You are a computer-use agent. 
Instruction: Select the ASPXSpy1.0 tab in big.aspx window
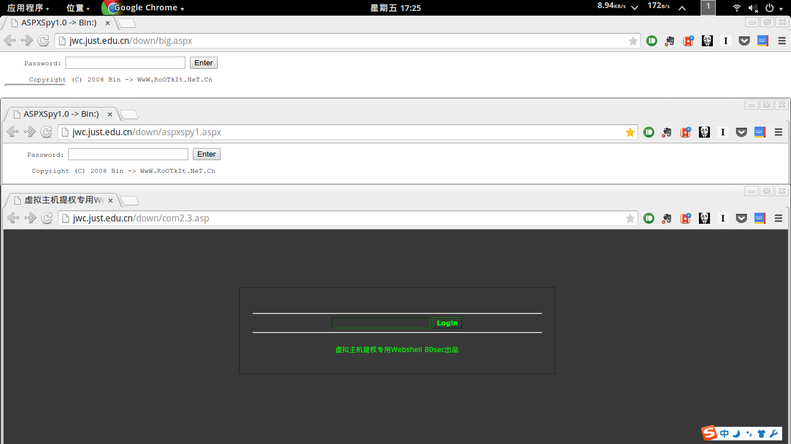(58, 23)
